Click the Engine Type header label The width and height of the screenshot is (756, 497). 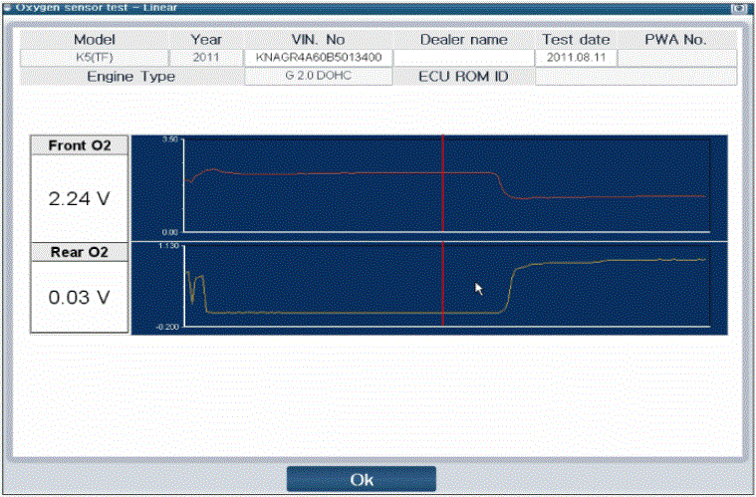click(130, 77)
